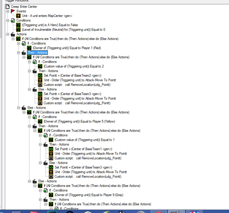Select '(Custom value of (Triggering unit)) Equal to 2'
The image size is (229, 213).
[x=74, y=66]
